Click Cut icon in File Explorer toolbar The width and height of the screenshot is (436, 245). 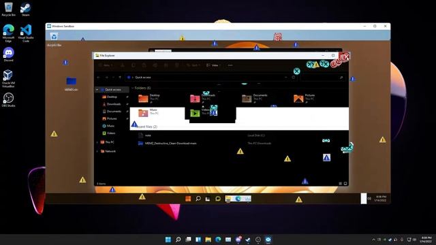click(x=123, y=65)
